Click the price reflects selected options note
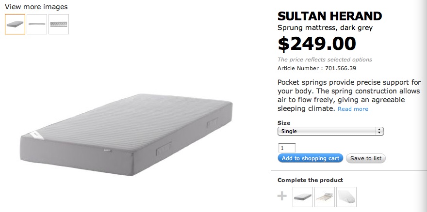 [x=325, y=60]
